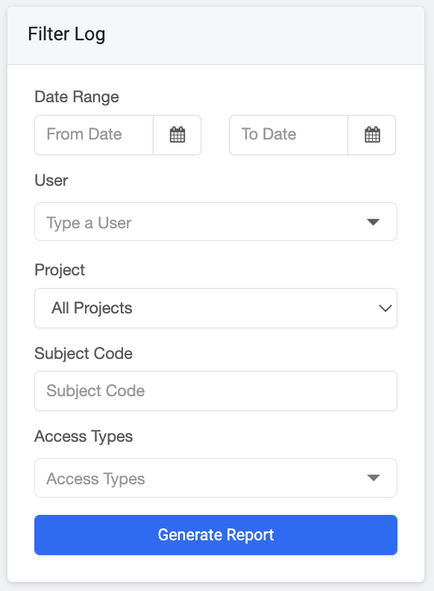The height and width of the screenshot is (591, 434).
Task: Click the Project label
Action: pyautogui.click(x=60, y=270)
